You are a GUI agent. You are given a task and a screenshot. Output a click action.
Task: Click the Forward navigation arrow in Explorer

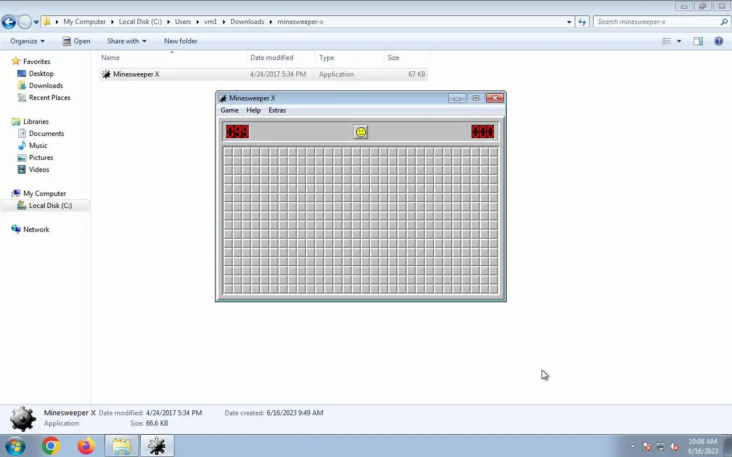25,22
